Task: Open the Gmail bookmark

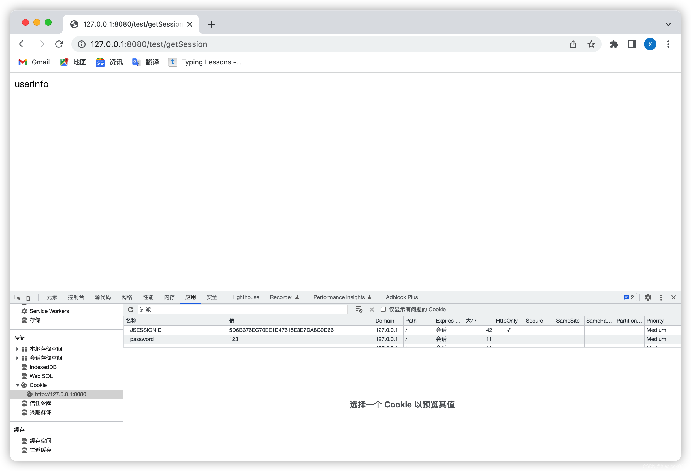Action: pyautogui.click(x=34, y=62)
